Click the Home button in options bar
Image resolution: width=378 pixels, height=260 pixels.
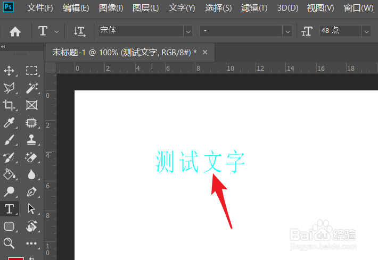click(x=15, y=31)
